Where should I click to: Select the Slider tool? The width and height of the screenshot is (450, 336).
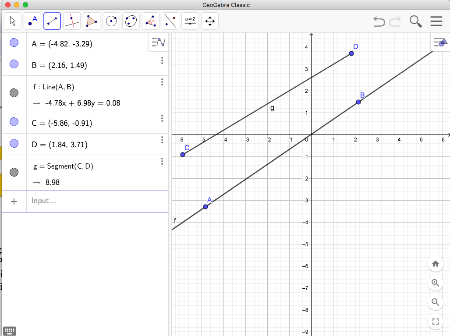tap(190, 21)
